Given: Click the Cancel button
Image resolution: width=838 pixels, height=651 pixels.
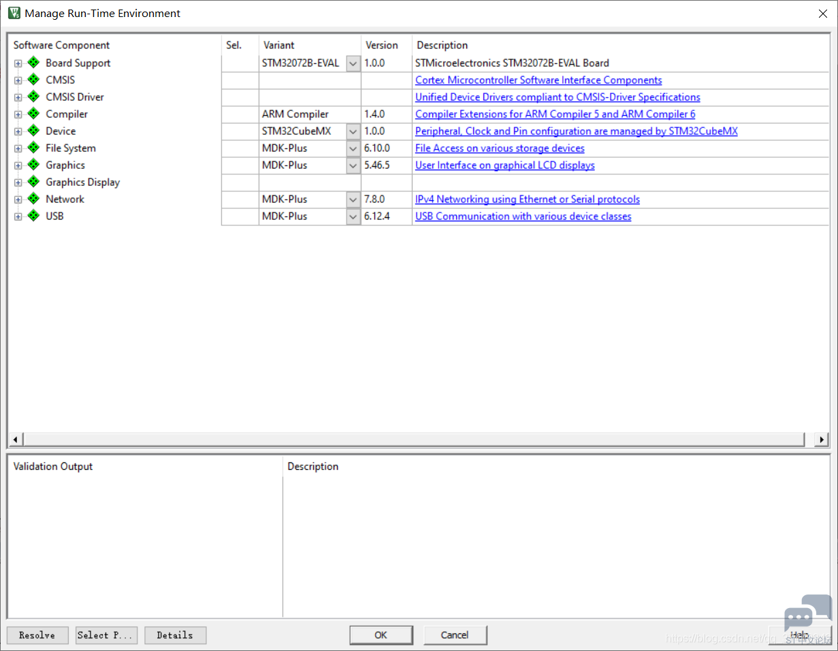Looking at the screenshot, I should 455,635.
